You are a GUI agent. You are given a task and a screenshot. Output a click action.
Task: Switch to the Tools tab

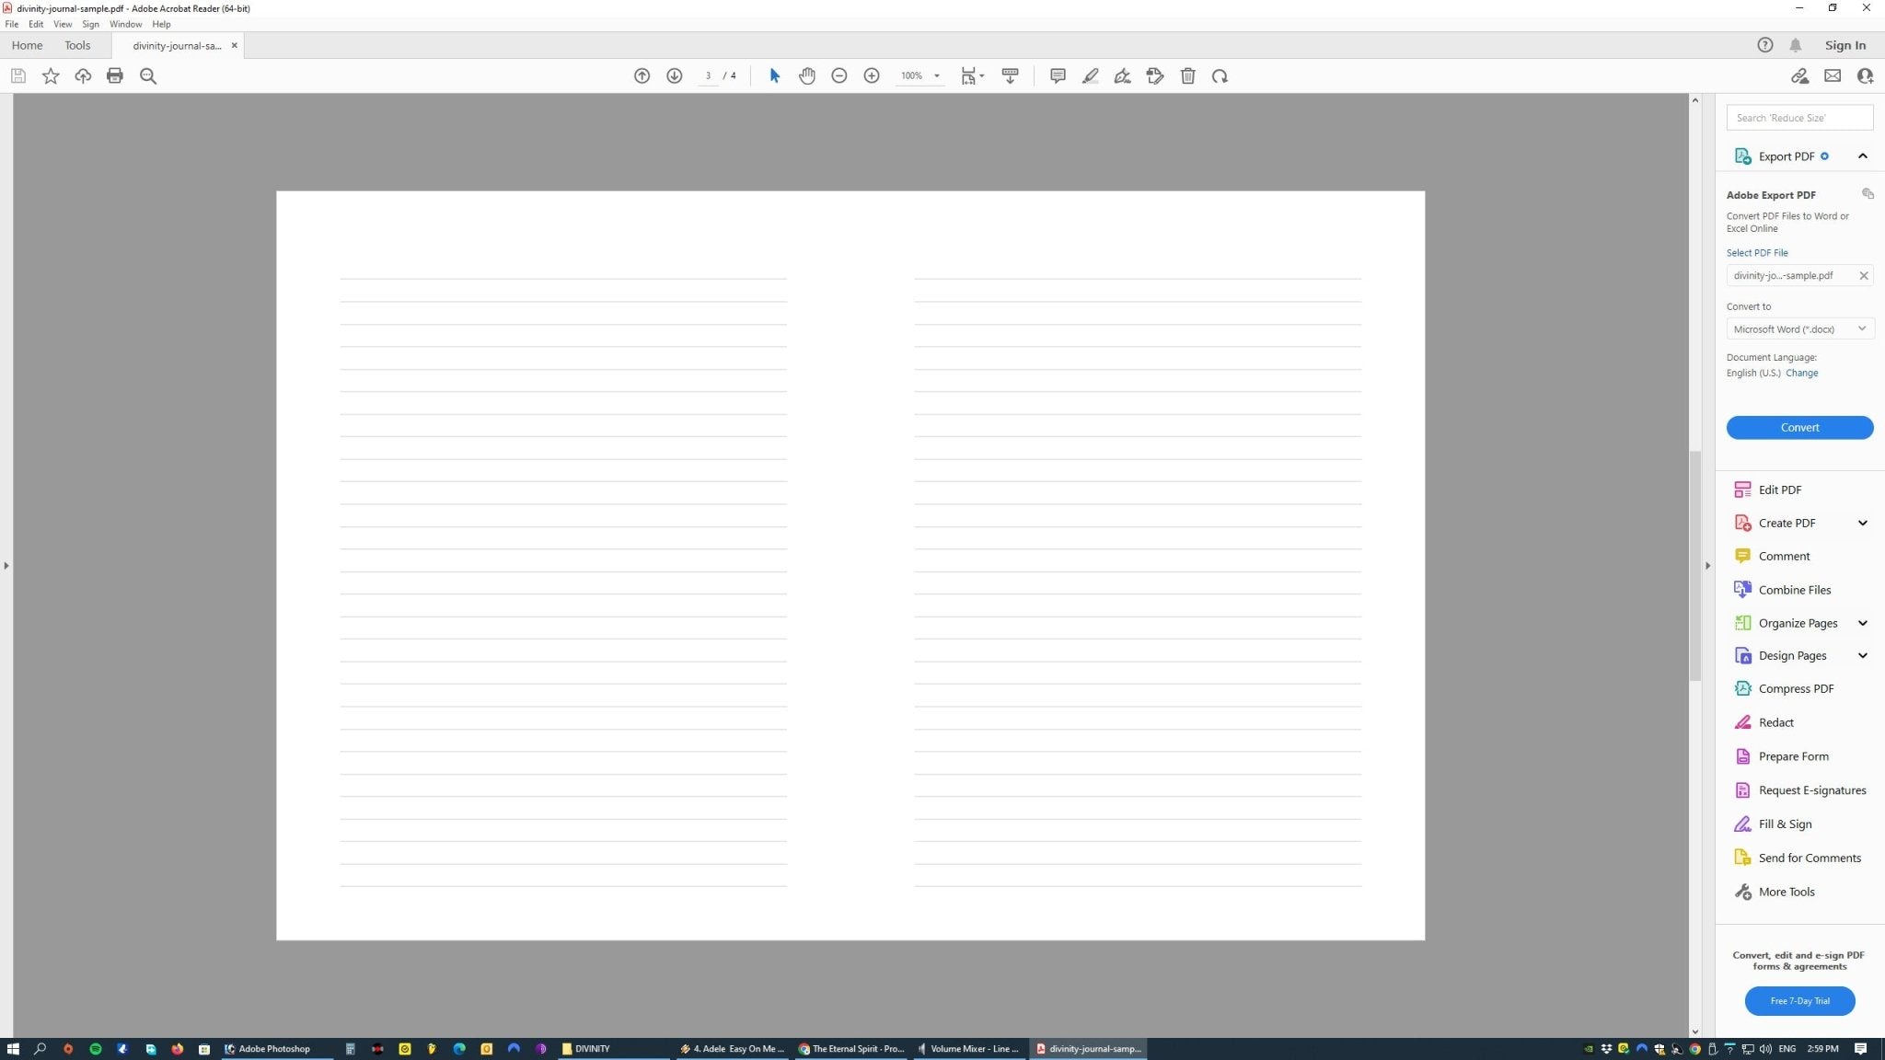(77, 45)
